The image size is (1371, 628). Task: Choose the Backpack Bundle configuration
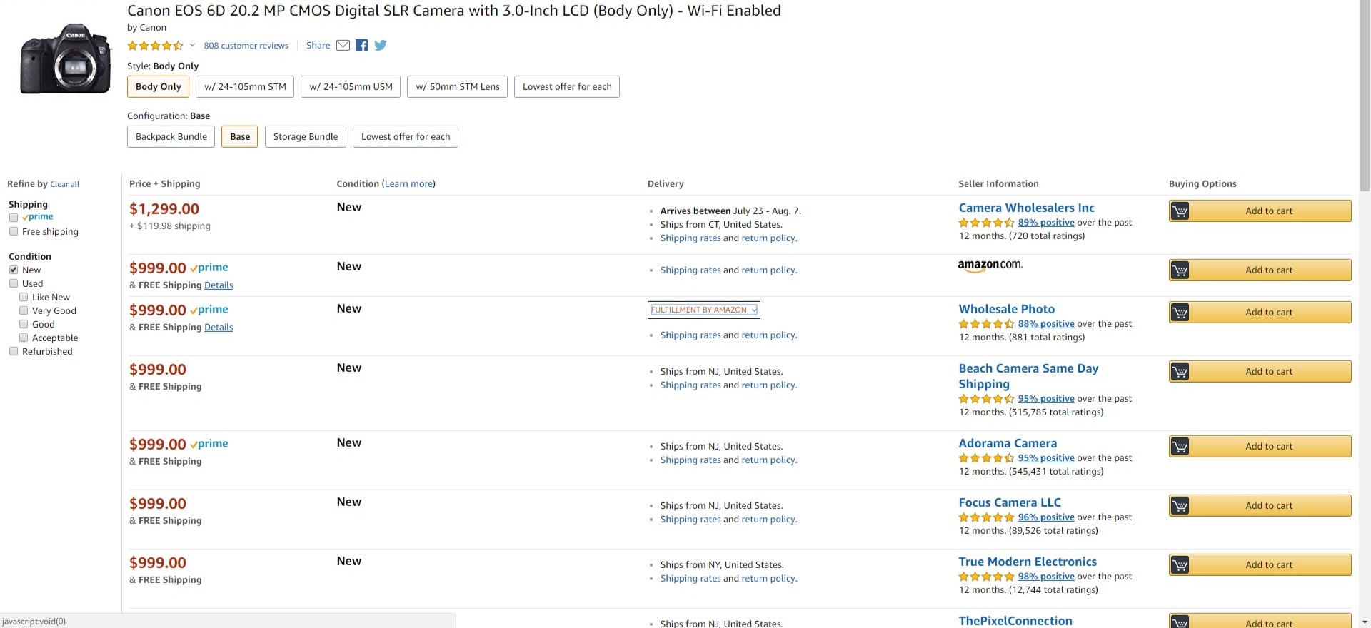[x=171, y=137]
